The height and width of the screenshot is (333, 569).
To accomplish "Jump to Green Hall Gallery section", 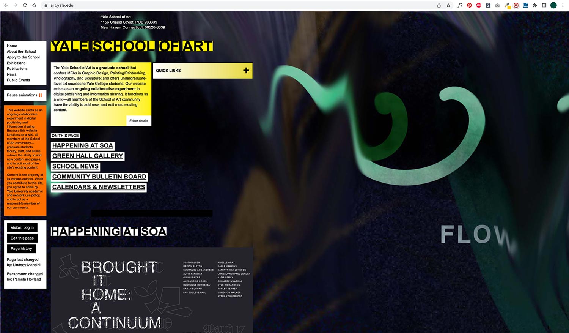I will 88,156.
